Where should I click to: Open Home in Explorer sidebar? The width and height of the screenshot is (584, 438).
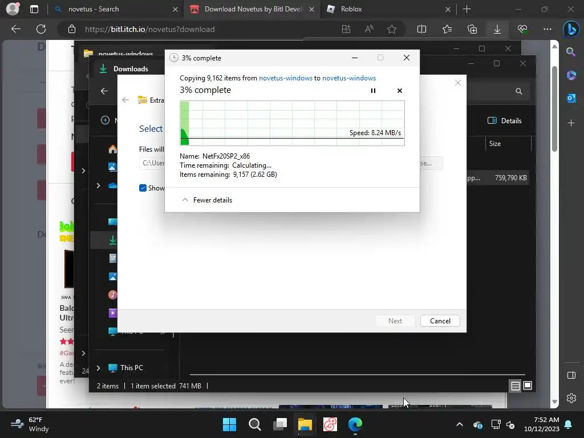[112, 149]
